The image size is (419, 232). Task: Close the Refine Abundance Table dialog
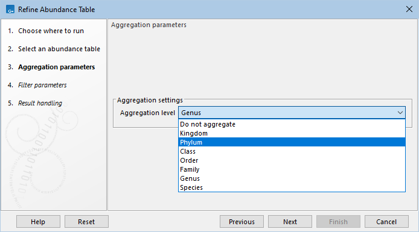(409, 9)
